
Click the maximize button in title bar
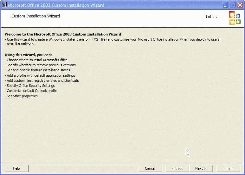[233, 5]
